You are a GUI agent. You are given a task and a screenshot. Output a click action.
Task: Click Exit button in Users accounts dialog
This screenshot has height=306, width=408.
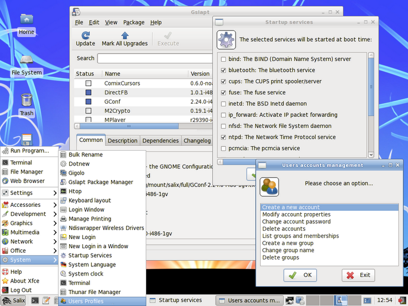(358, 275)
